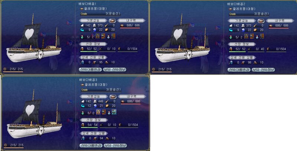Viewport: 297px width, 151px height.
Task: Click the Grade 3(운송선) field in 배보다배꼽3 panel
Action: pyautogui.click(x=101, y=90)
